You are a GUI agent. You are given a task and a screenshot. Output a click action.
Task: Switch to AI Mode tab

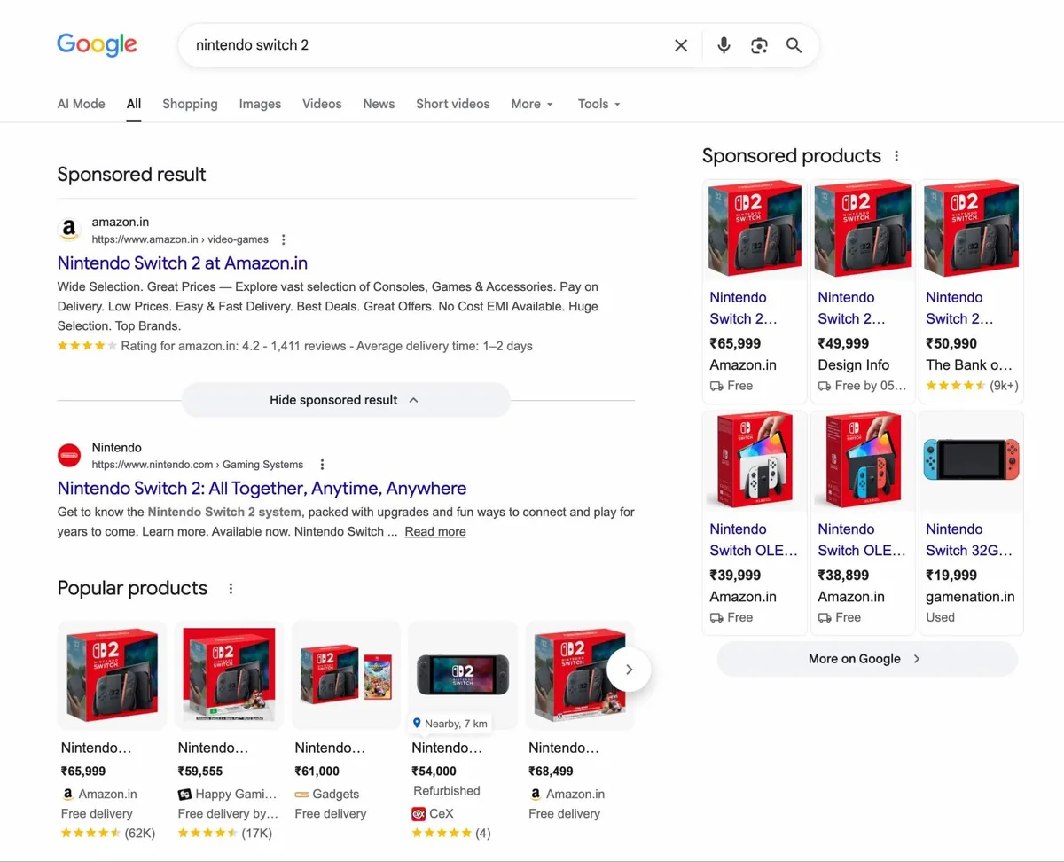click(81, 104)
